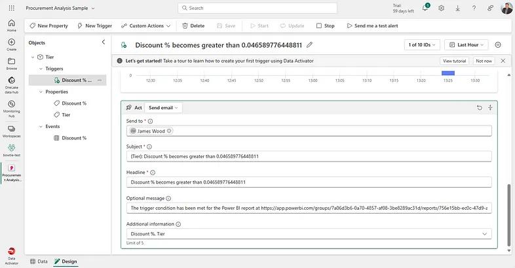515x268 pixels.
Task: Select the Tier property
Action: pos(62,115)
